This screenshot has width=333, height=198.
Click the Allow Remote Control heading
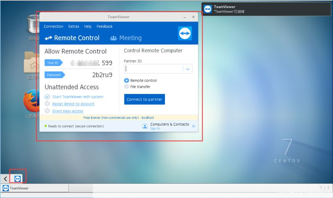point(75,51)
